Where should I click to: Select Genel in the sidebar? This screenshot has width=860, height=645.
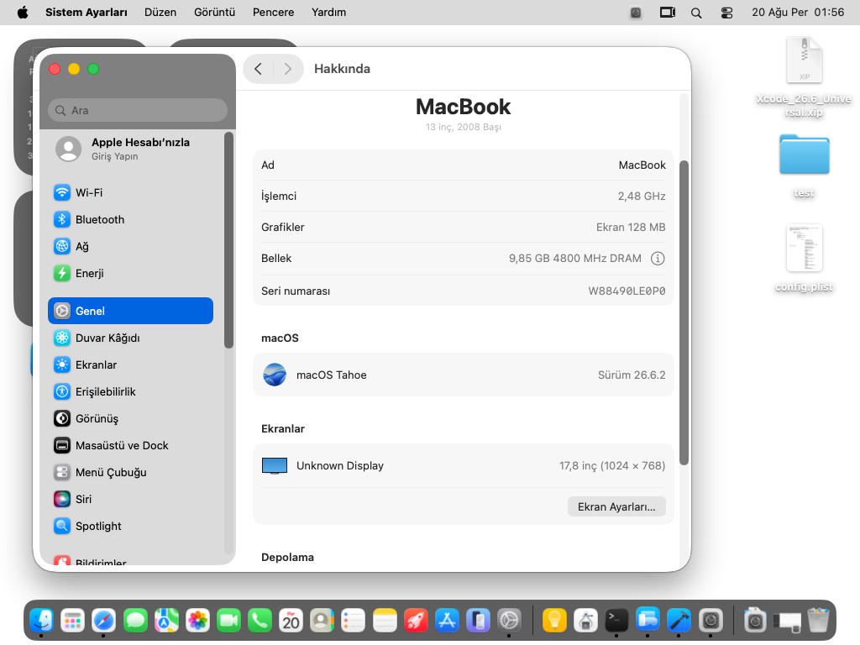pyautogui.click(x=130, y=311)
